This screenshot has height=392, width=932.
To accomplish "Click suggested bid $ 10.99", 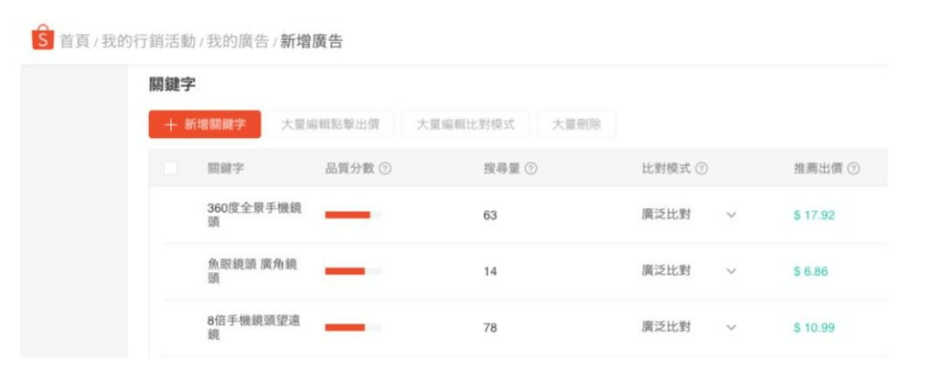I will (x=814, y=328).
